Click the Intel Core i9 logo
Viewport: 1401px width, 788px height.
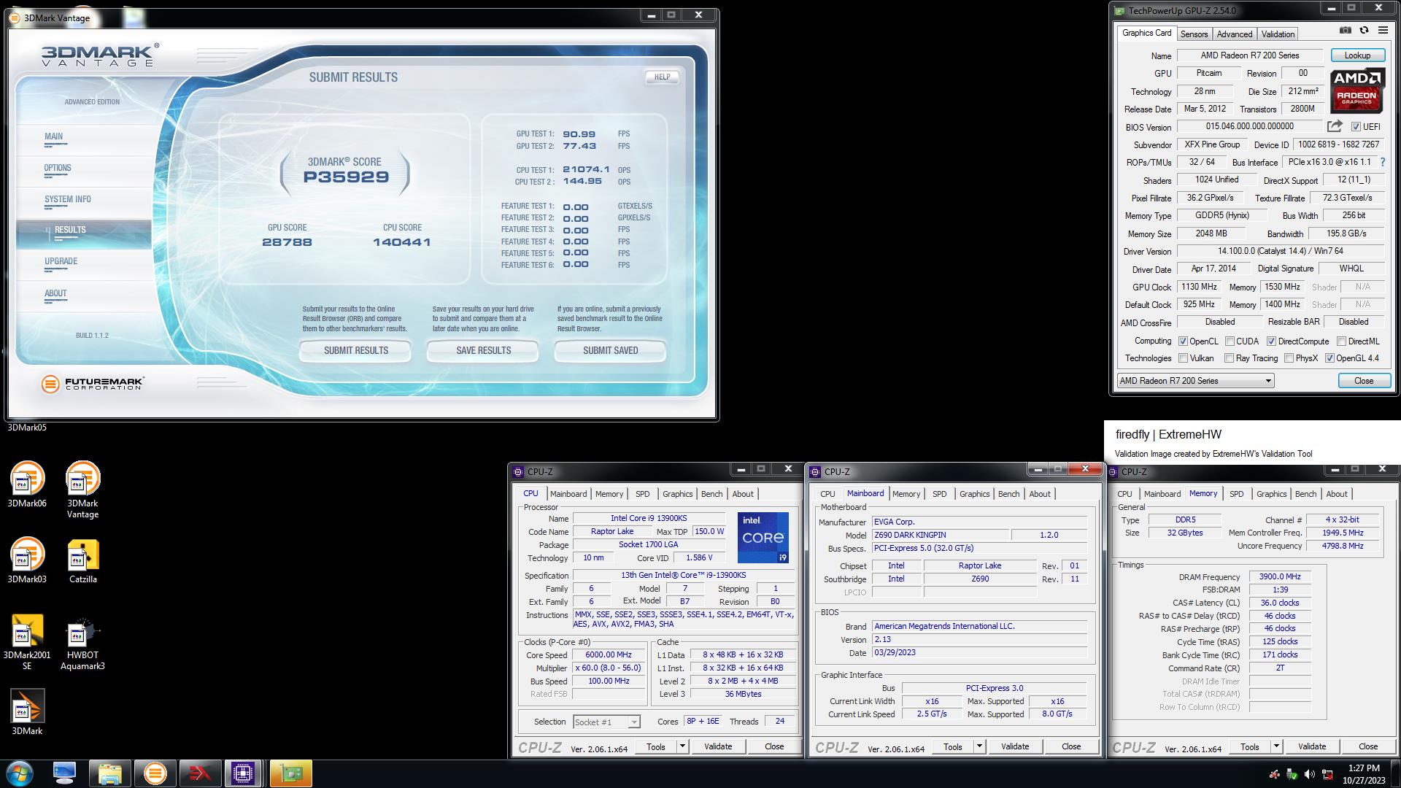763,538
